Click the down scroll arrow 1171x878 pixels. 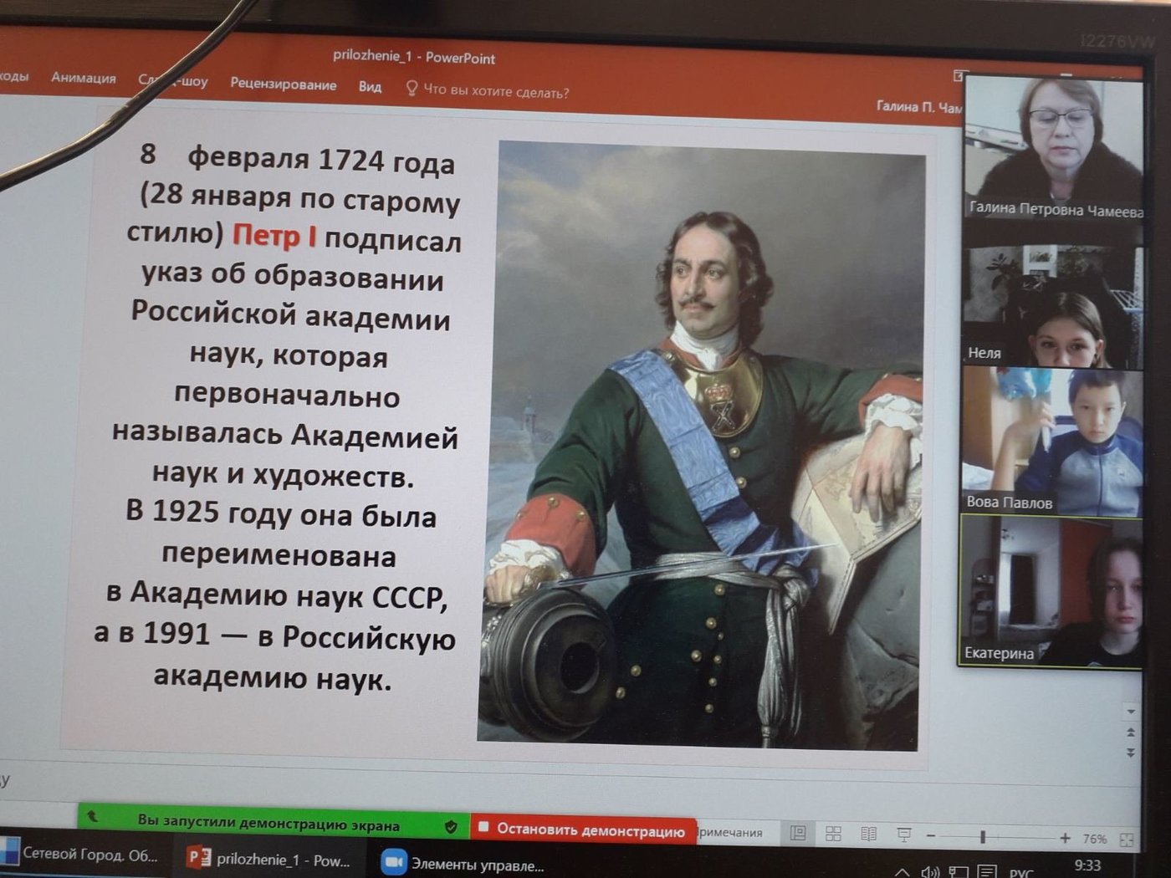coord(1131,711)
